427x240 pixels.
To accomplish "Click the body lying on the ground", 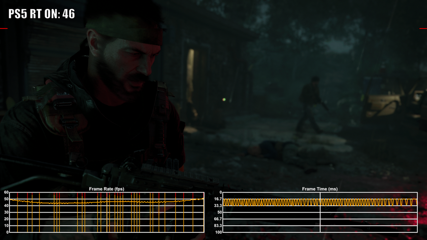I will (x=280, y=150).
